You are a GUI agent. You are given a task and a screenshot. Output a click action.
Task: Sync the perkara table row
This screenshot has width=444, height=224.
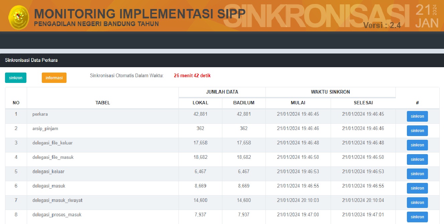(x=417, y=116)
